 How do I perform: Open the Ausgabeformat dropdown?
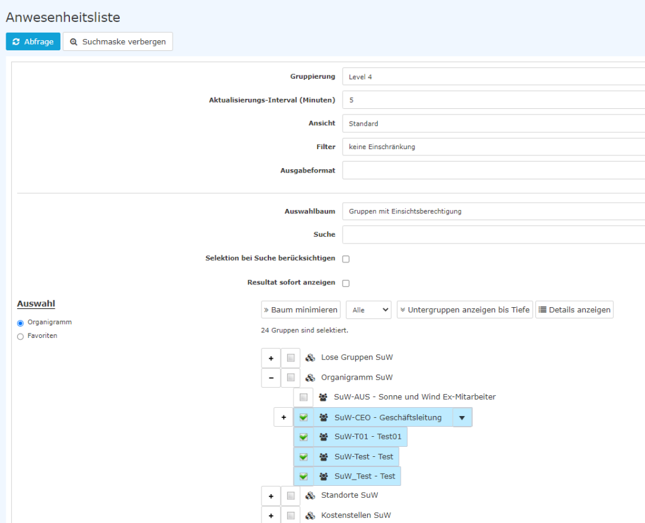coord(493,170)
